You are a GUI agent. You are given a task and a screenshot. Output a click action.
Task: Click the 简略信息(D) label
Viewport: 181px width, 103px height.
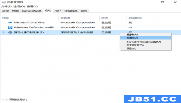18,99
